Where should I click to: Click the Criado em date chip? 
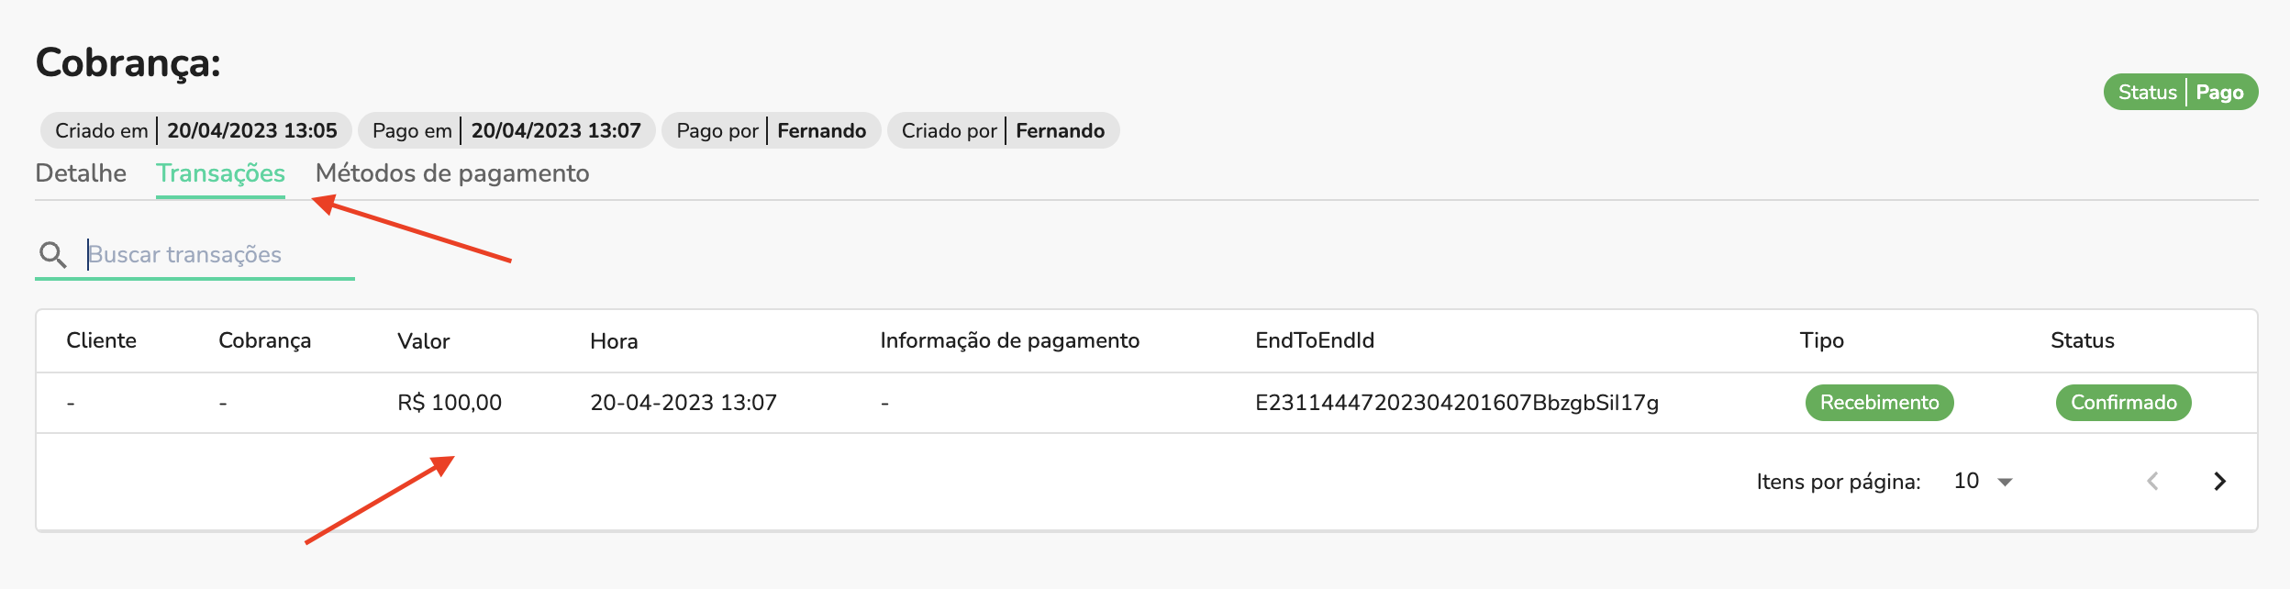(193, 129)
